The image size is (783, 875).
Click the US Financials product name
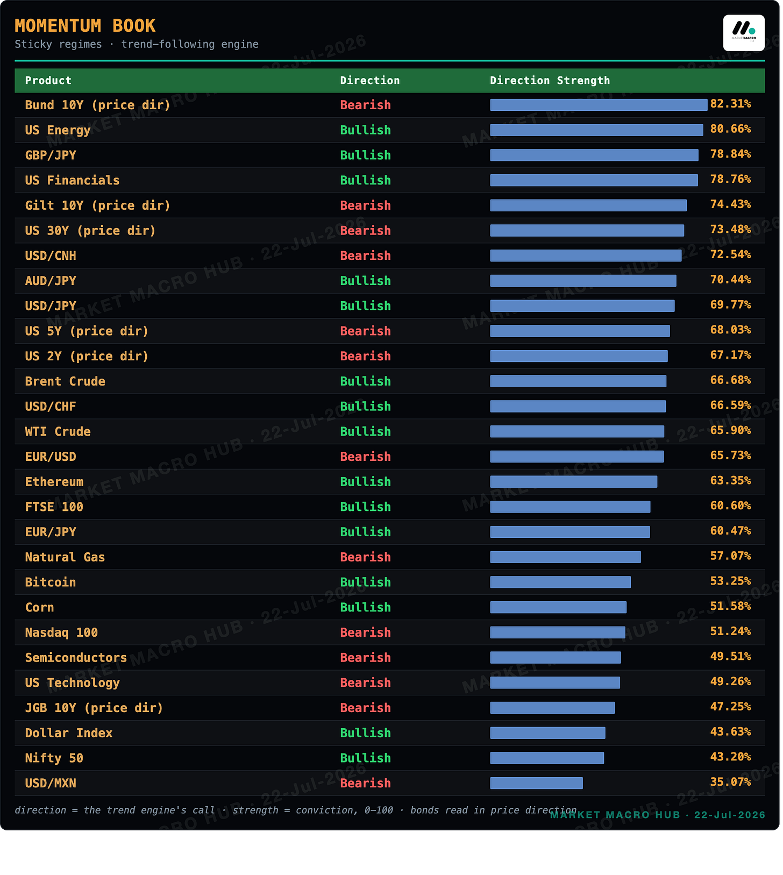(x=72, y=180)
